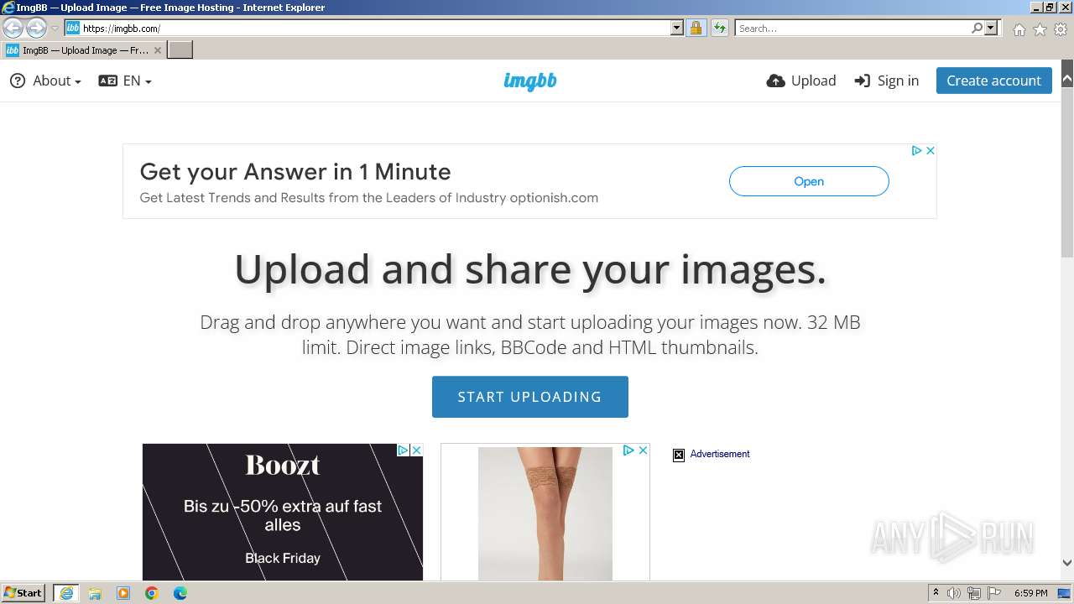The height and width of the screenshot is (604, 1074).
Task: Click the vertical scrollbar thumb
Action: point(1067,173)
